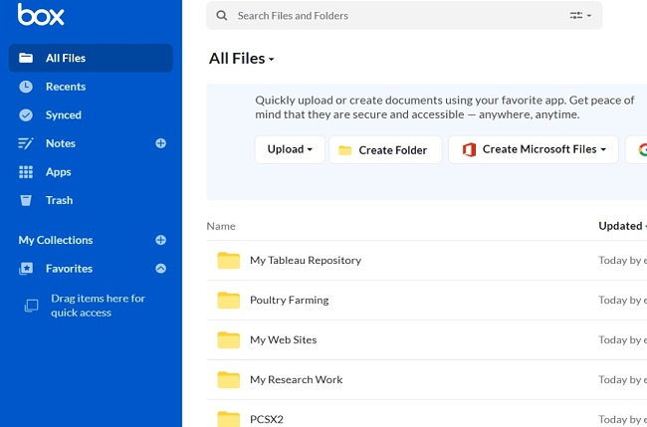Click the Microsoft Office icon
The height and width of the screenshot is (427, 647).
tap(469, 149)
